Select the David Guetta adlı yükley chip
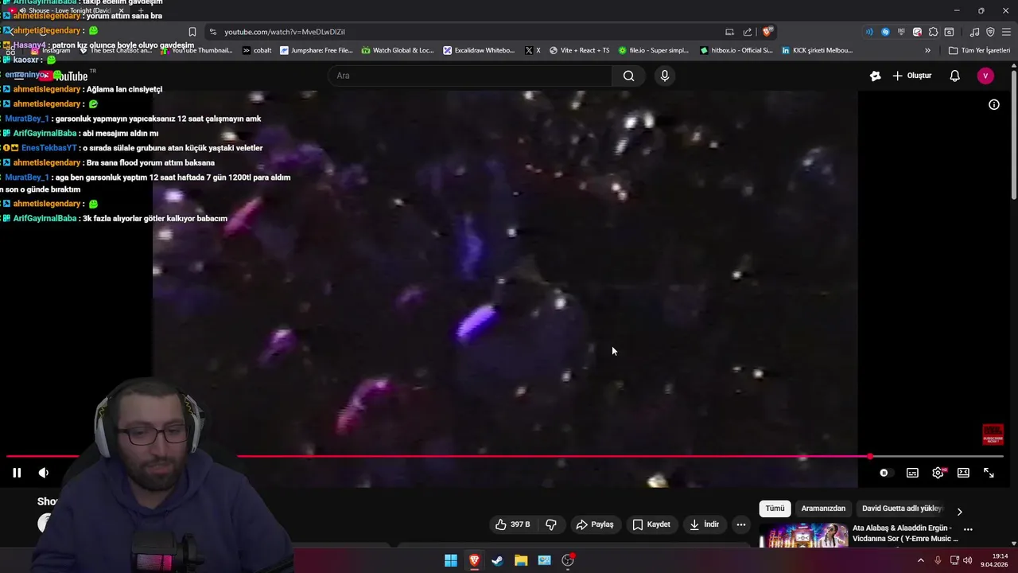Image resolution: width=1018 pixels, height=573 pixels. coord(902,509)
